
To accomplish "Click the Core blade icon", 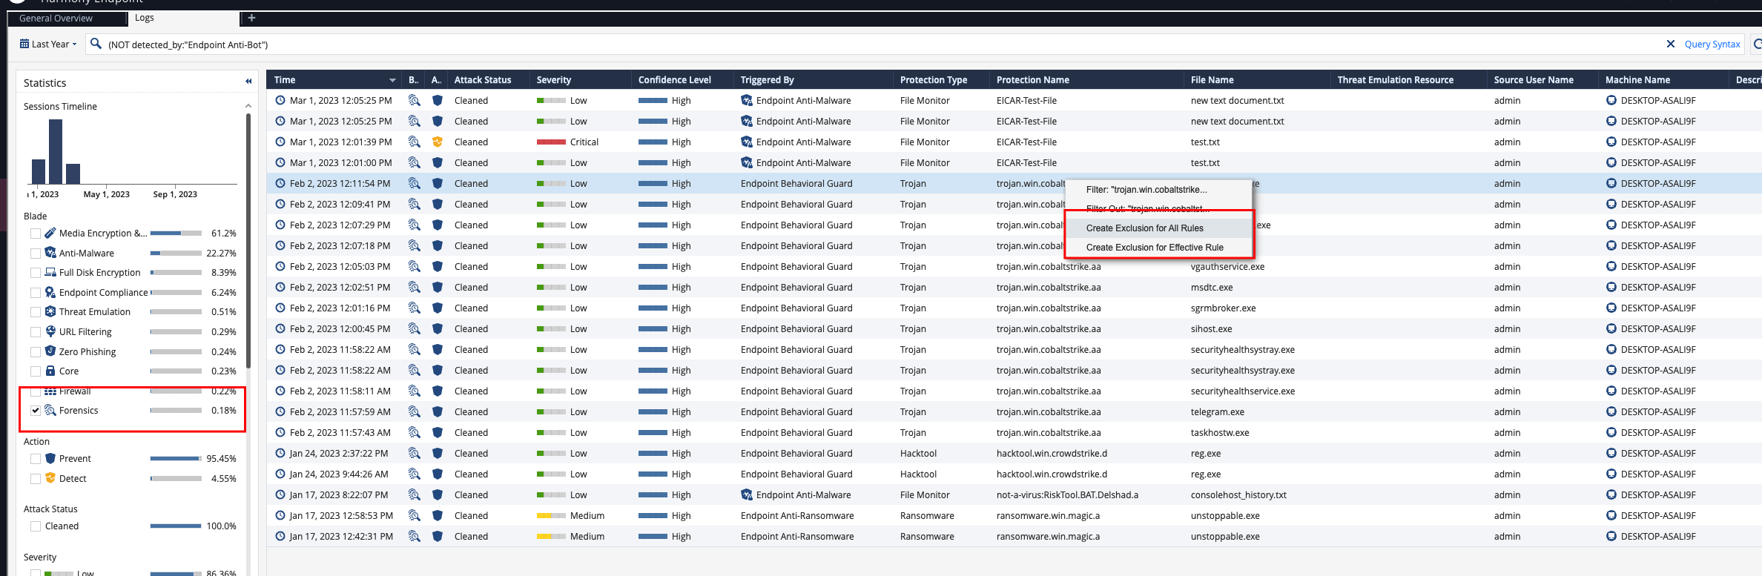I will pos(50,371).
